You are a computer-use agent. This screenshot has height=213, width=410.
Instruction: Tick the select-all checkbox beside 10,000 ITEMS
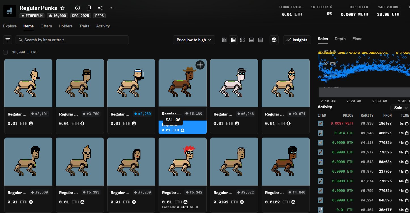click(5, 52)
